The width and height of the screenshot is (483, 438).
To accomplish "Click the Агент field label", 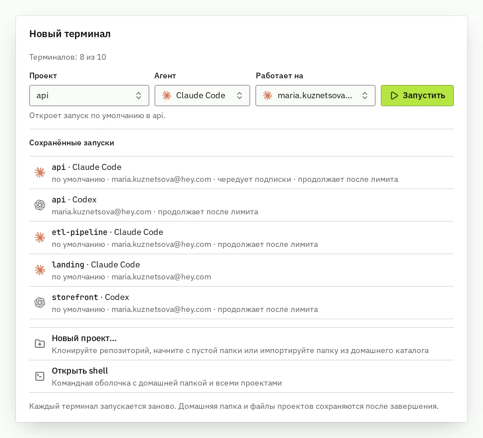I will [165, 76].
